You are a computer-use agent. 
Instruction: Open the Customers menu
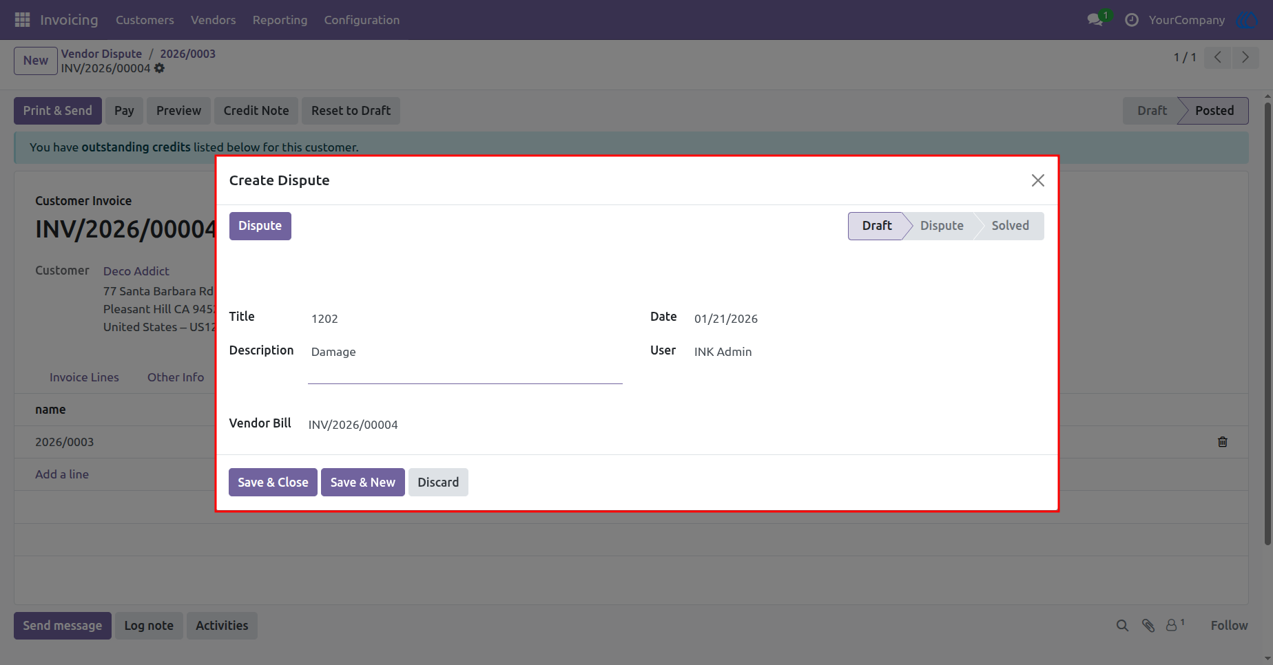tap(145, 20)
